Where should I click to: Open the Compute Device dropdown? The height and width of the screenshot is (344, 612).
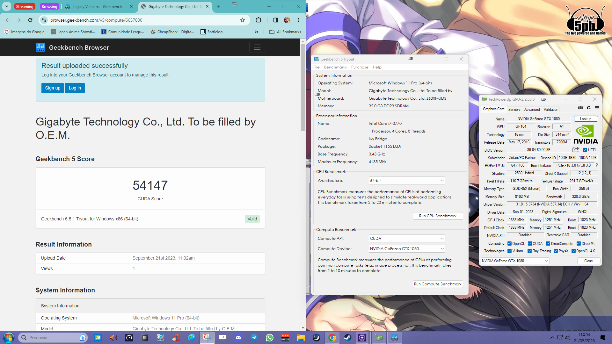(407, 249)
